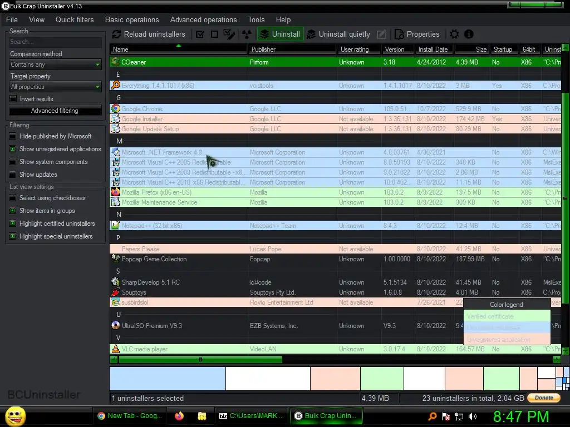Toggle Invert results checkbox
The image size is (570, 427).
[13, 99]
